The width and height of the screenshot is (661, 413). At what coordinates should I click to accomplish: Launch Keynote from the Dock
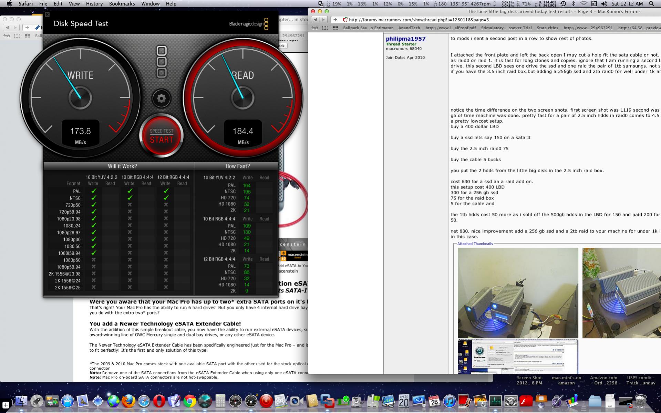coord(541,401)
